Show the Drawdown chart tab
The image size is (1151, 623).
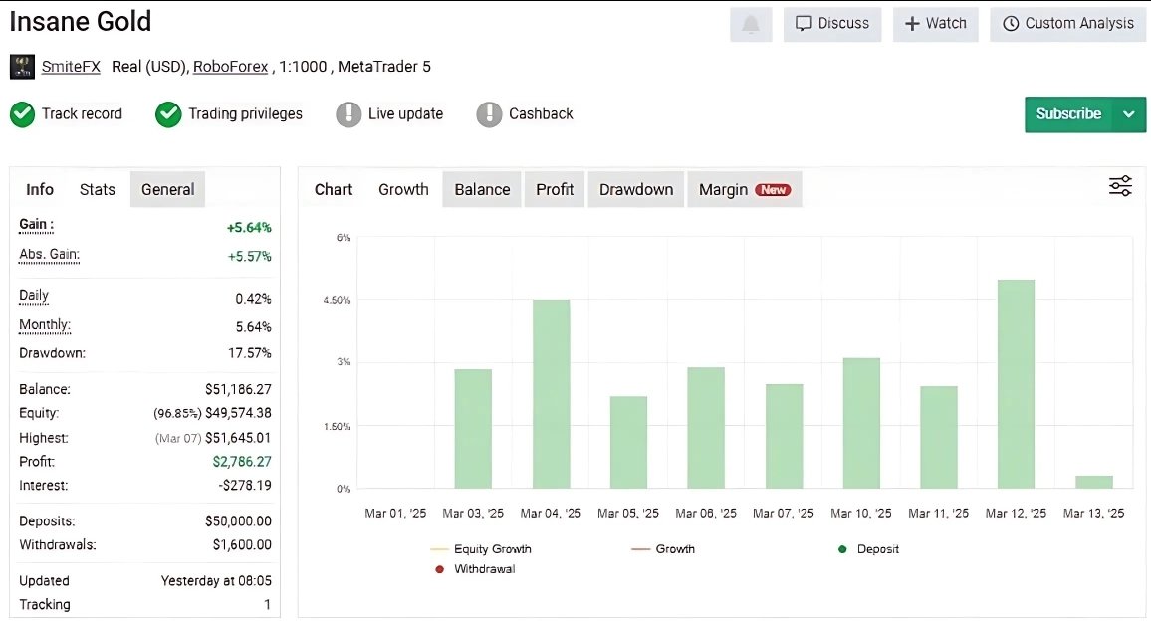tap(635, 189)
